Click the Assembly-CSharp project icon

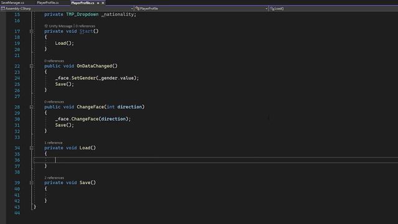(x=2, y=8)
